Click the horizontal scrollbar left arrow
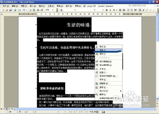159x114 pixels. pos(15,109)
